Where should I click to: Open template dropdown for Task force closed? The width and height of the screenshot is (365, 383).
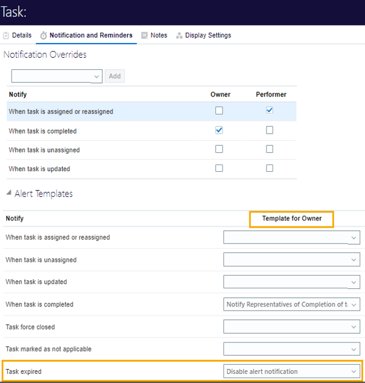291,327
